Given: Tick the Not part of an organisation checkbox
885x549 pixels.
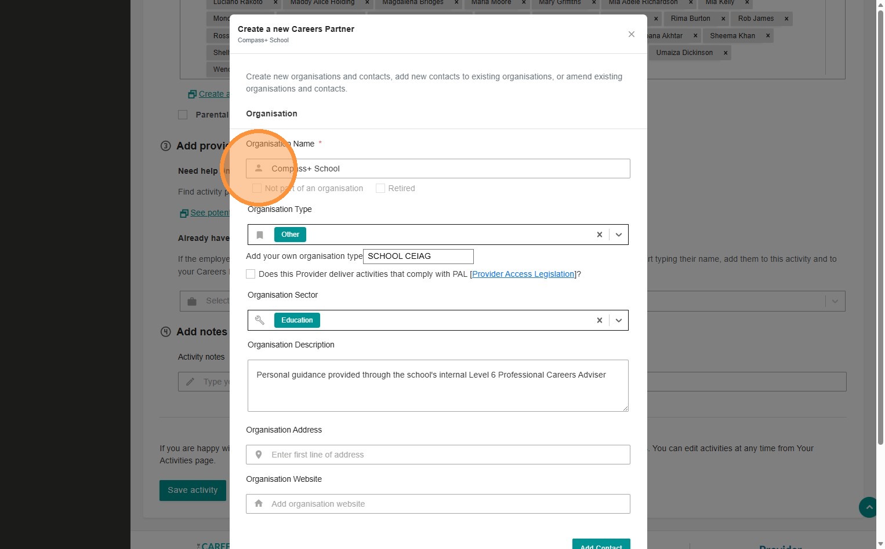Looking at the screenshot, I should [257, 188].
